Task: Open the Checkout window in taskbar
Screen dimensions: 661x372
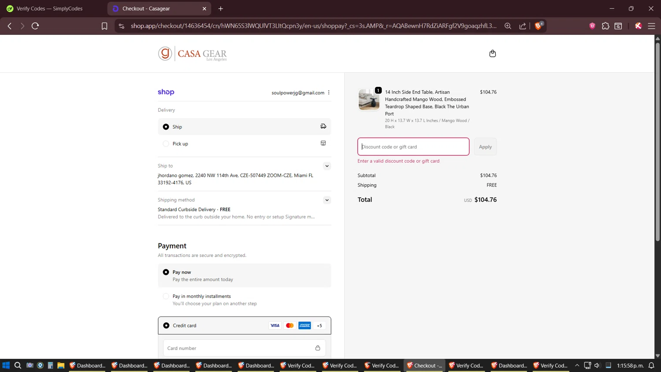Action: pyautogui.click(x=424, y=365)
